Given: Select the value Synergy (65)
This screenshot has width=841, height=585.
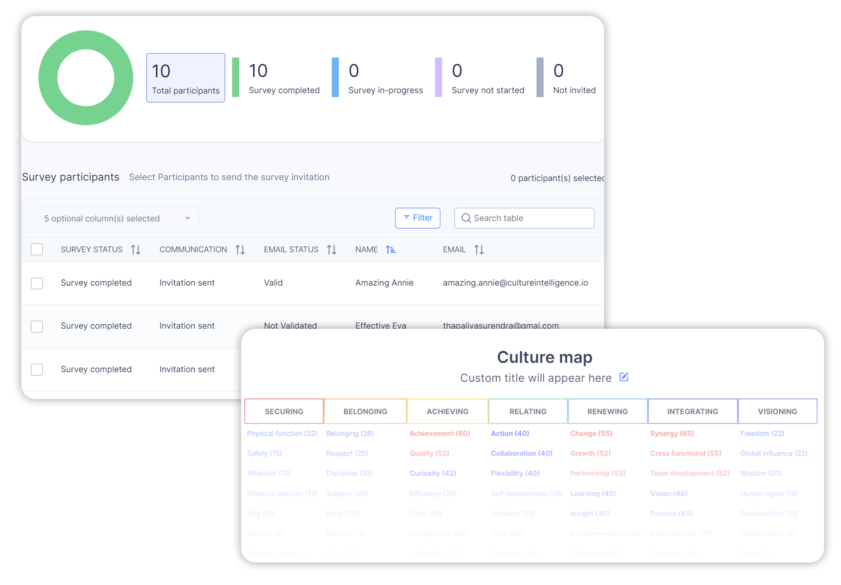Looking at the screenshot, I should (x=672, y=433).
